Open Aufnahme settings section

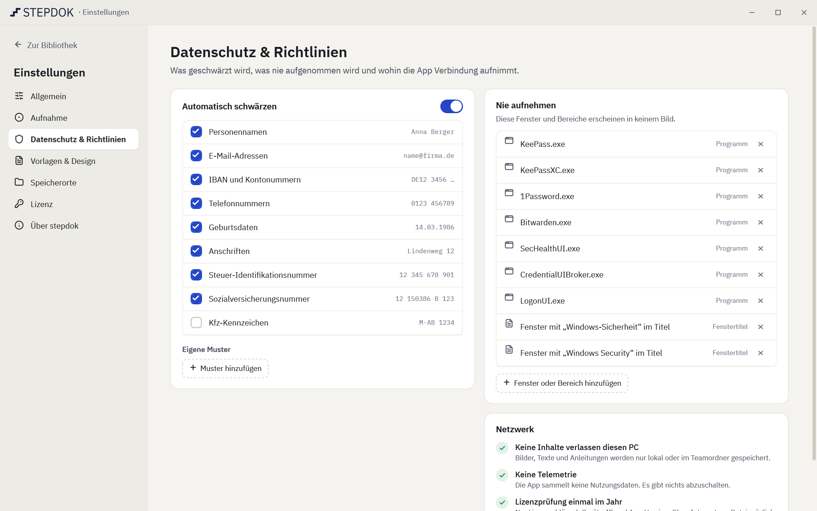coord(73,118)
